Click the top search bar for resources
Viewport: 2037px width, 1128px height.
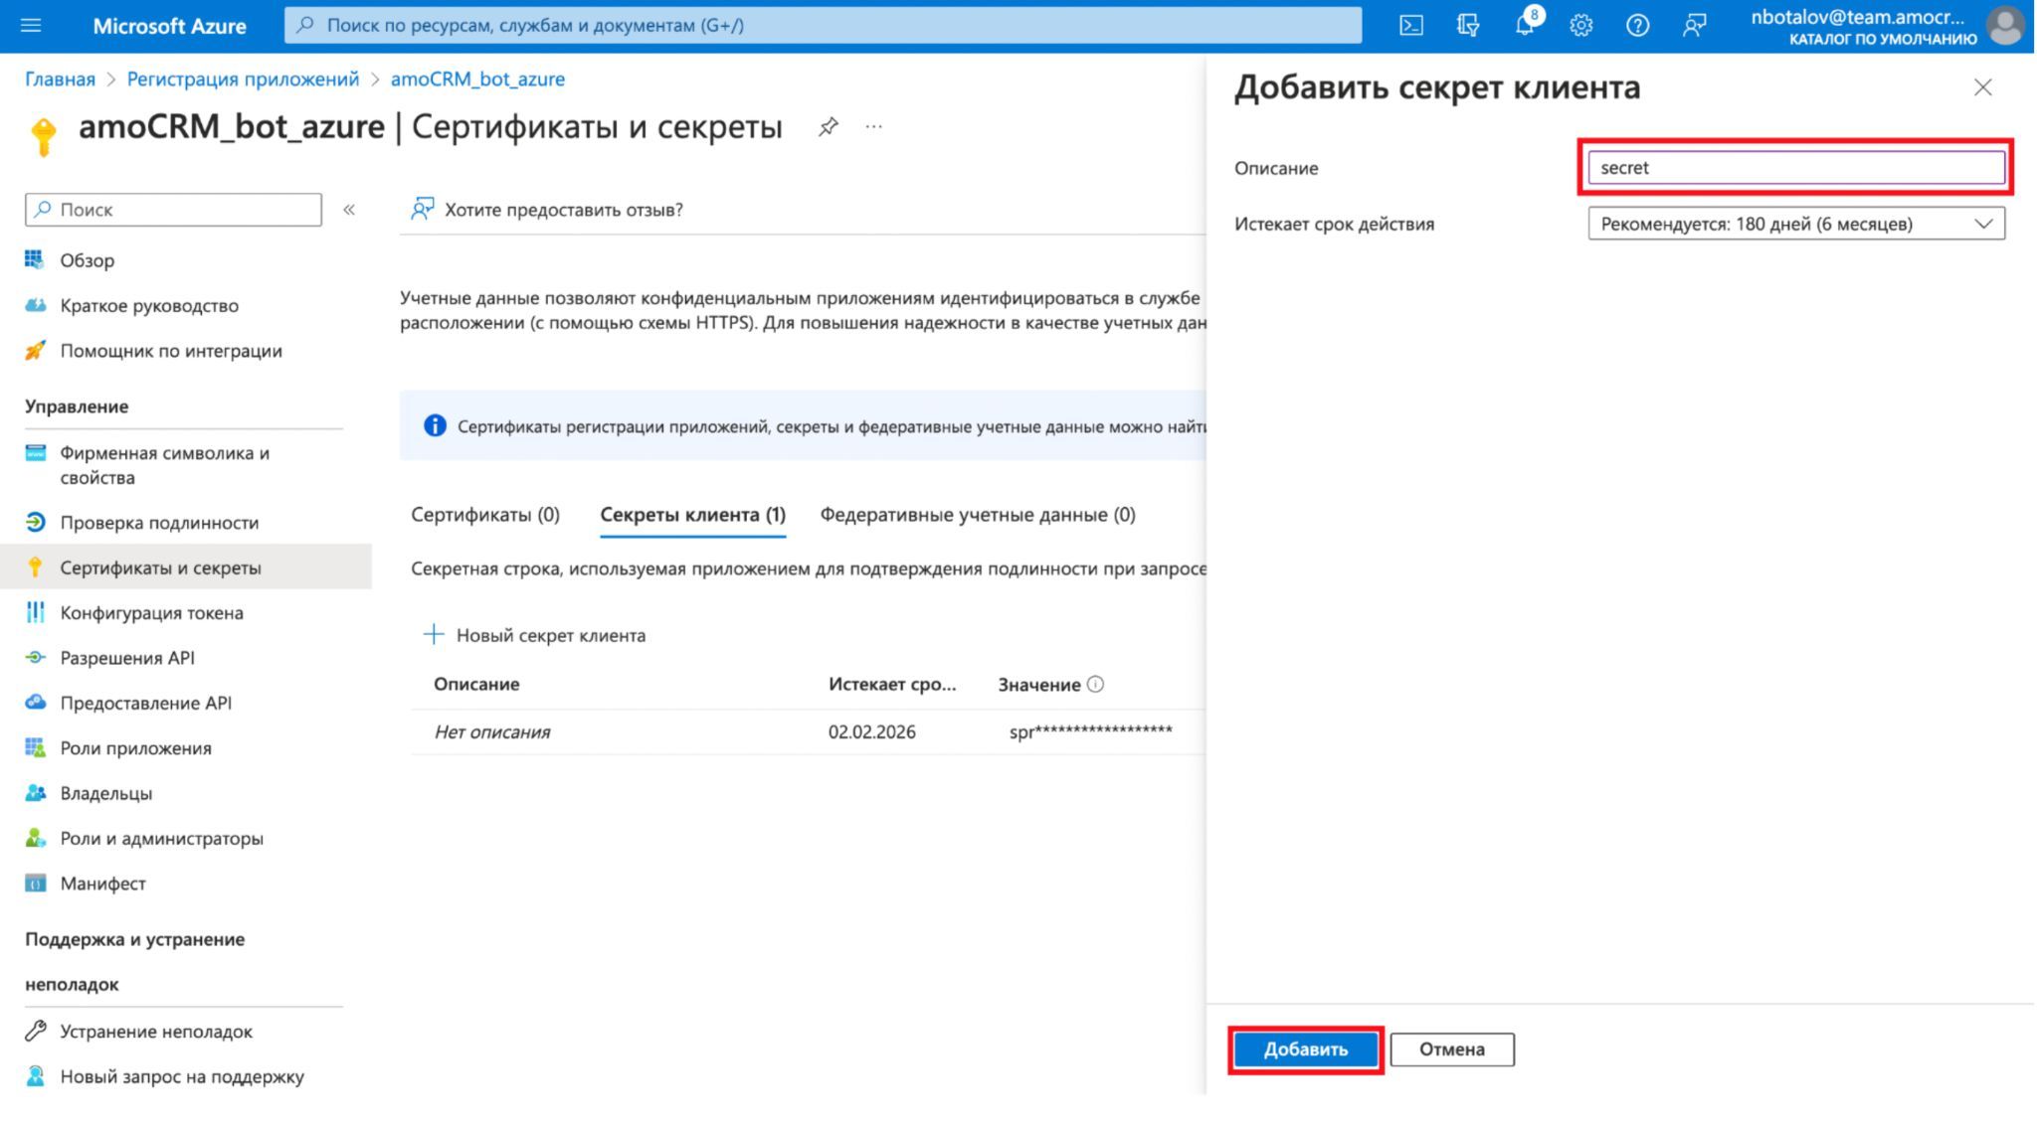823,25
